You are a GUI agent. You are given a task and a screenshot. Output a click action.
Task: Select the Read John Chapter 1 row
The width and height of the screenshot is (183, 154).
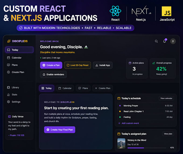tap(146, 111)
